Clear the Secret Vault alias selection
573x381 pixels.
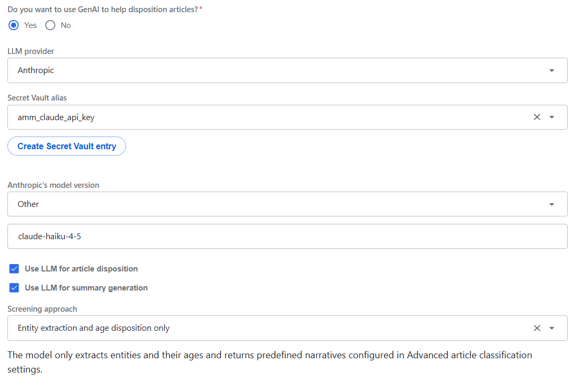(537, 117)
